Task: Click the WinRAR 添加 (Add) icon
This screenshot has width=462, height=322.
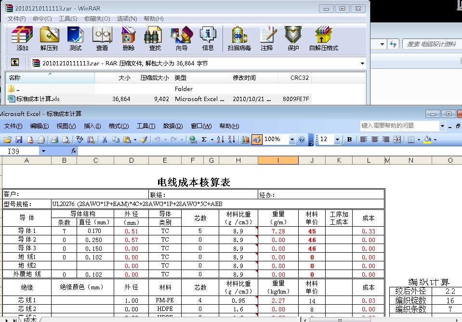Action: (x=22, y=38)
